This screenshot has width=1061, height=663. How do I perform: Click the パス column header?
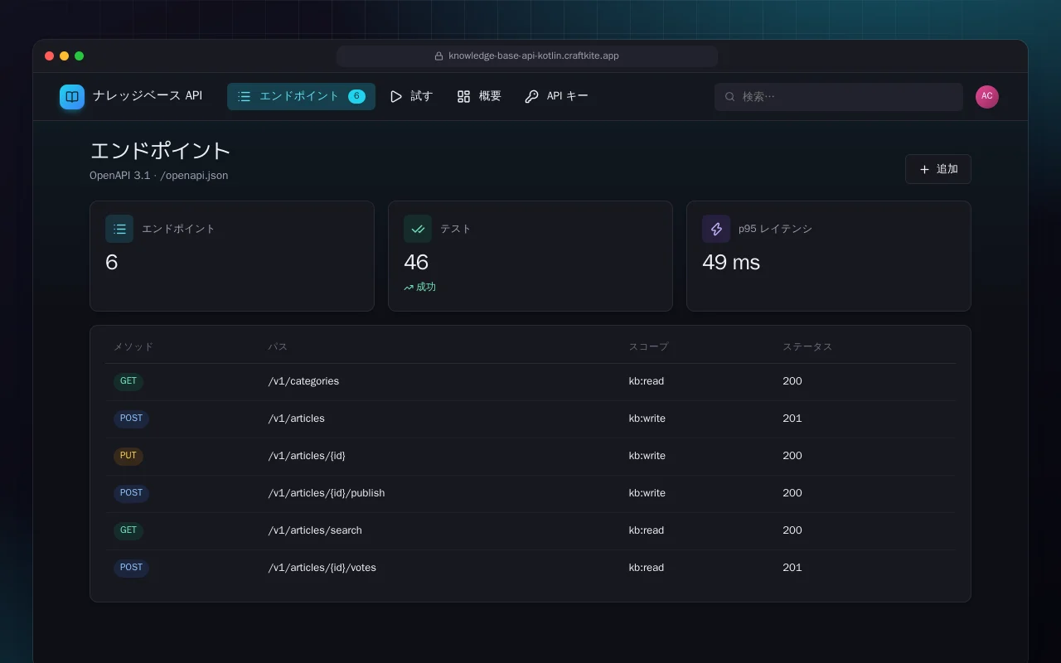[x=278, y=346]
